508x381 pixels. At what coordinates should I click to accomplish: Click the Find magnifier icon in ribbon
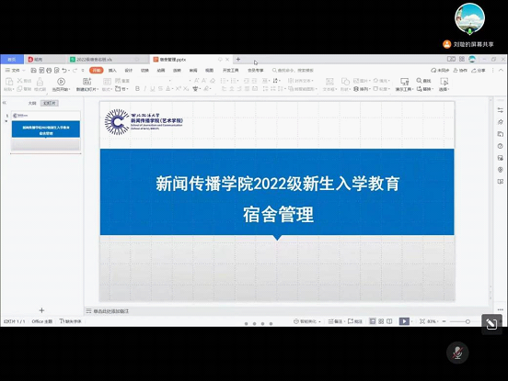point(420,81)
